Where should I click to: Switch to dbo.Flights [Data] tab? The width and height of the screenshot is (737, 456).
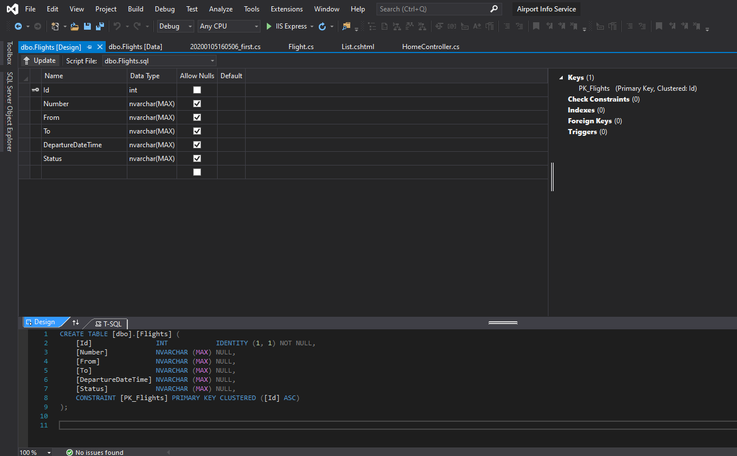[135, 47]
